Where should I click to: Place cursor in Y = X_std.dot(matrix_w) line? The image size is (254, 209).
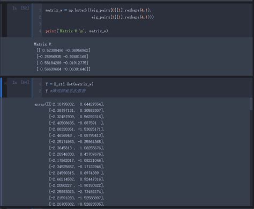point(69,84)
